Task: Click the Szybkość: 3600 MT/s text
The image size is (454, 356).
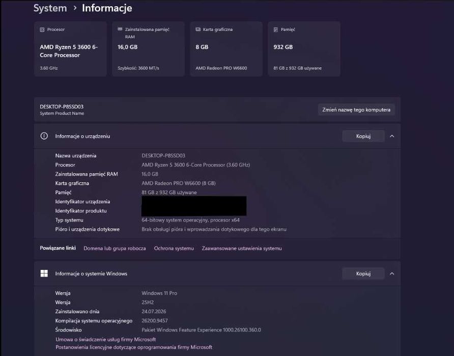Action: (138, 68)
